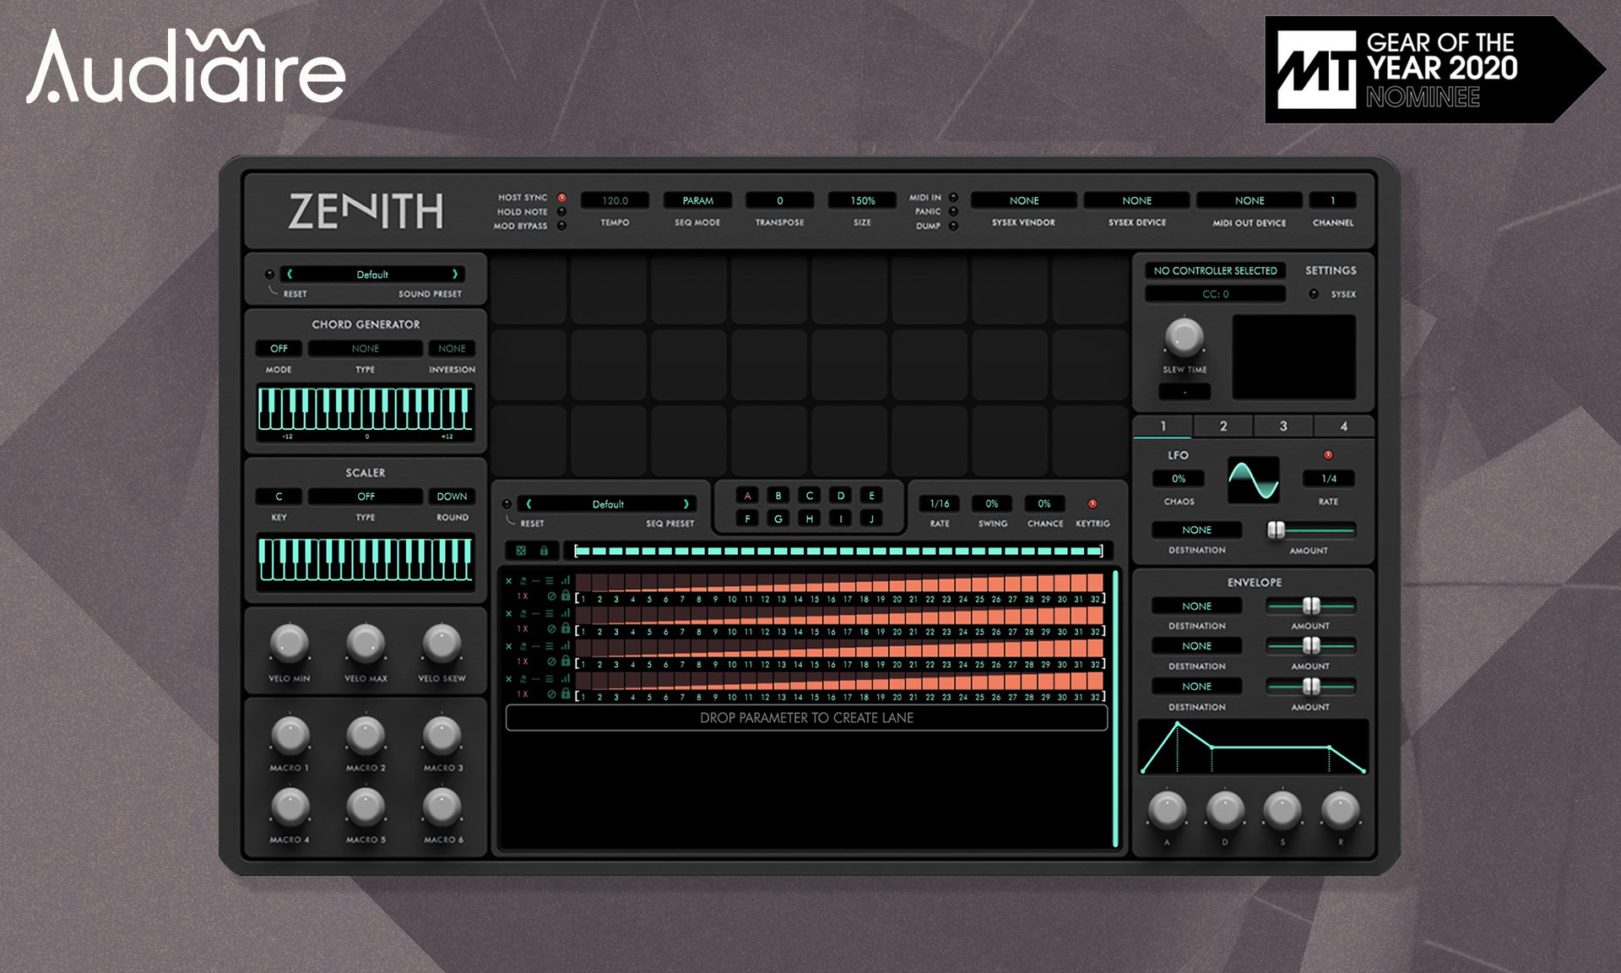1621x973 pixels.
Task: Open the LFO Destination dropdown
Action: click(1196, 530)
